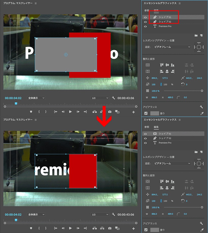Open 1/2 resolution dropdown in lower monitor

pos(100,215)
